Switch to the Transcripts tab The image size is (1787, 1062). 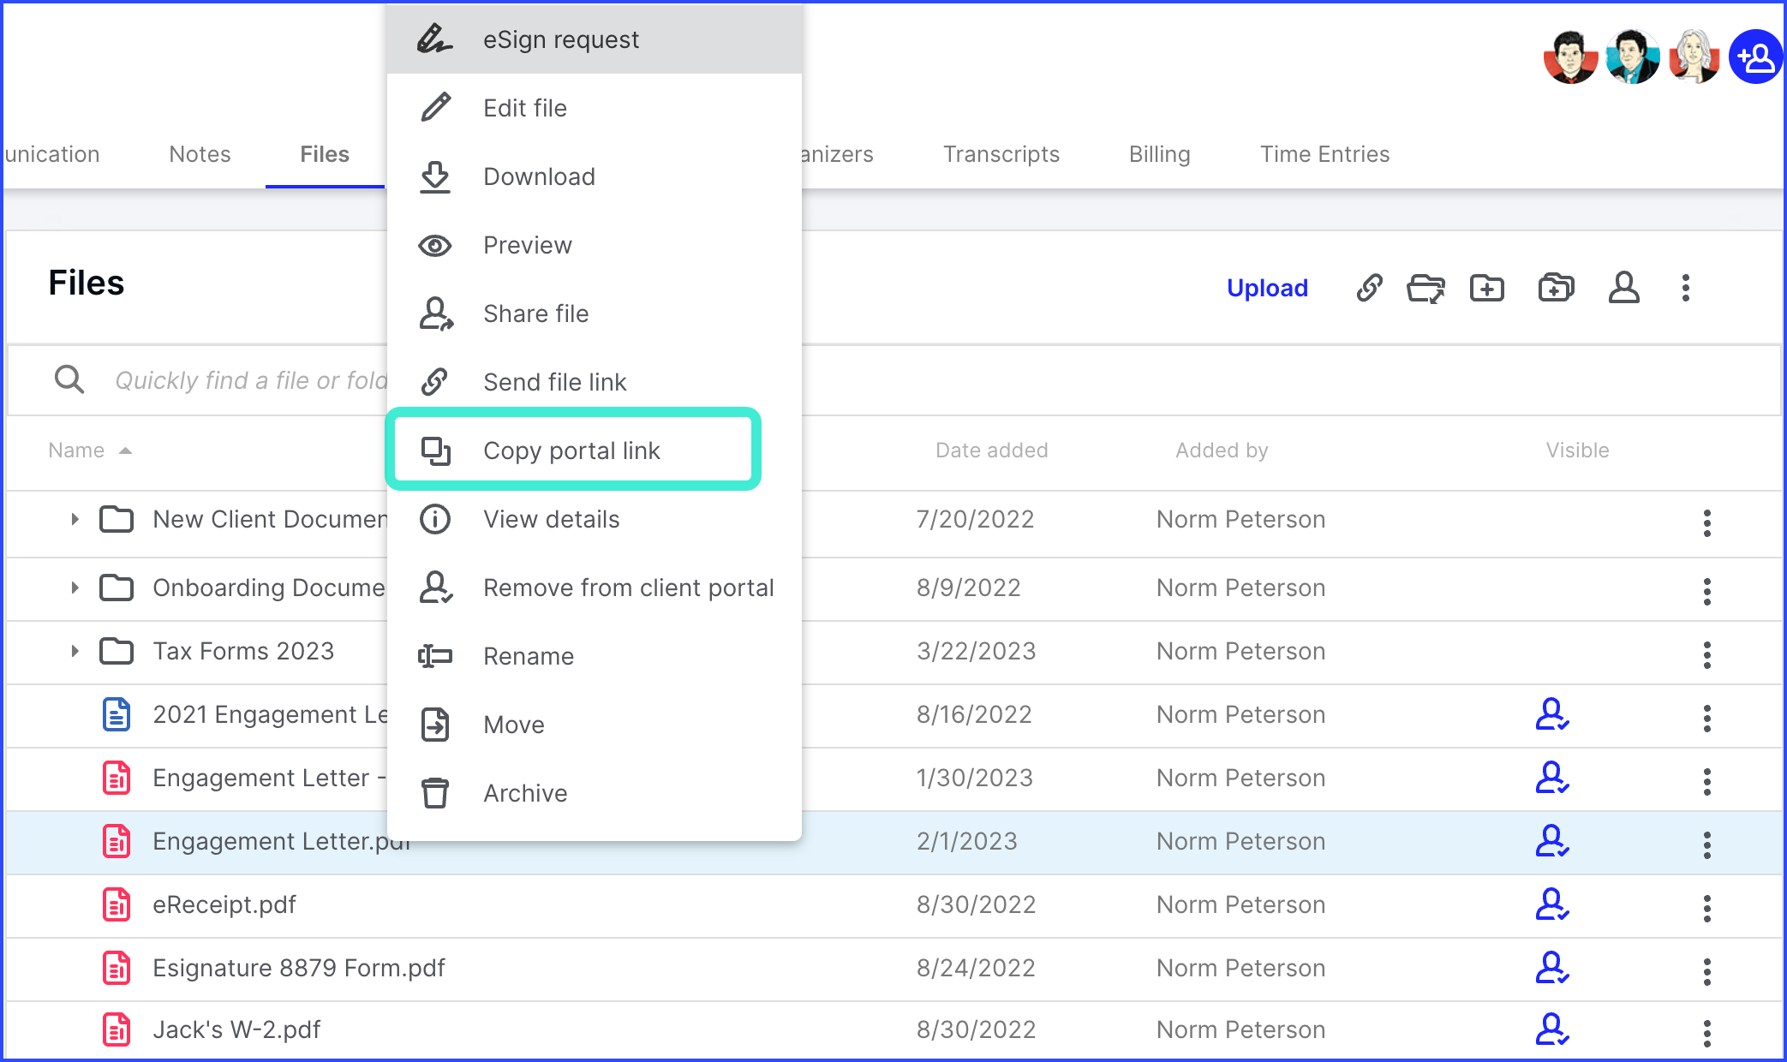pos(1001,154)
